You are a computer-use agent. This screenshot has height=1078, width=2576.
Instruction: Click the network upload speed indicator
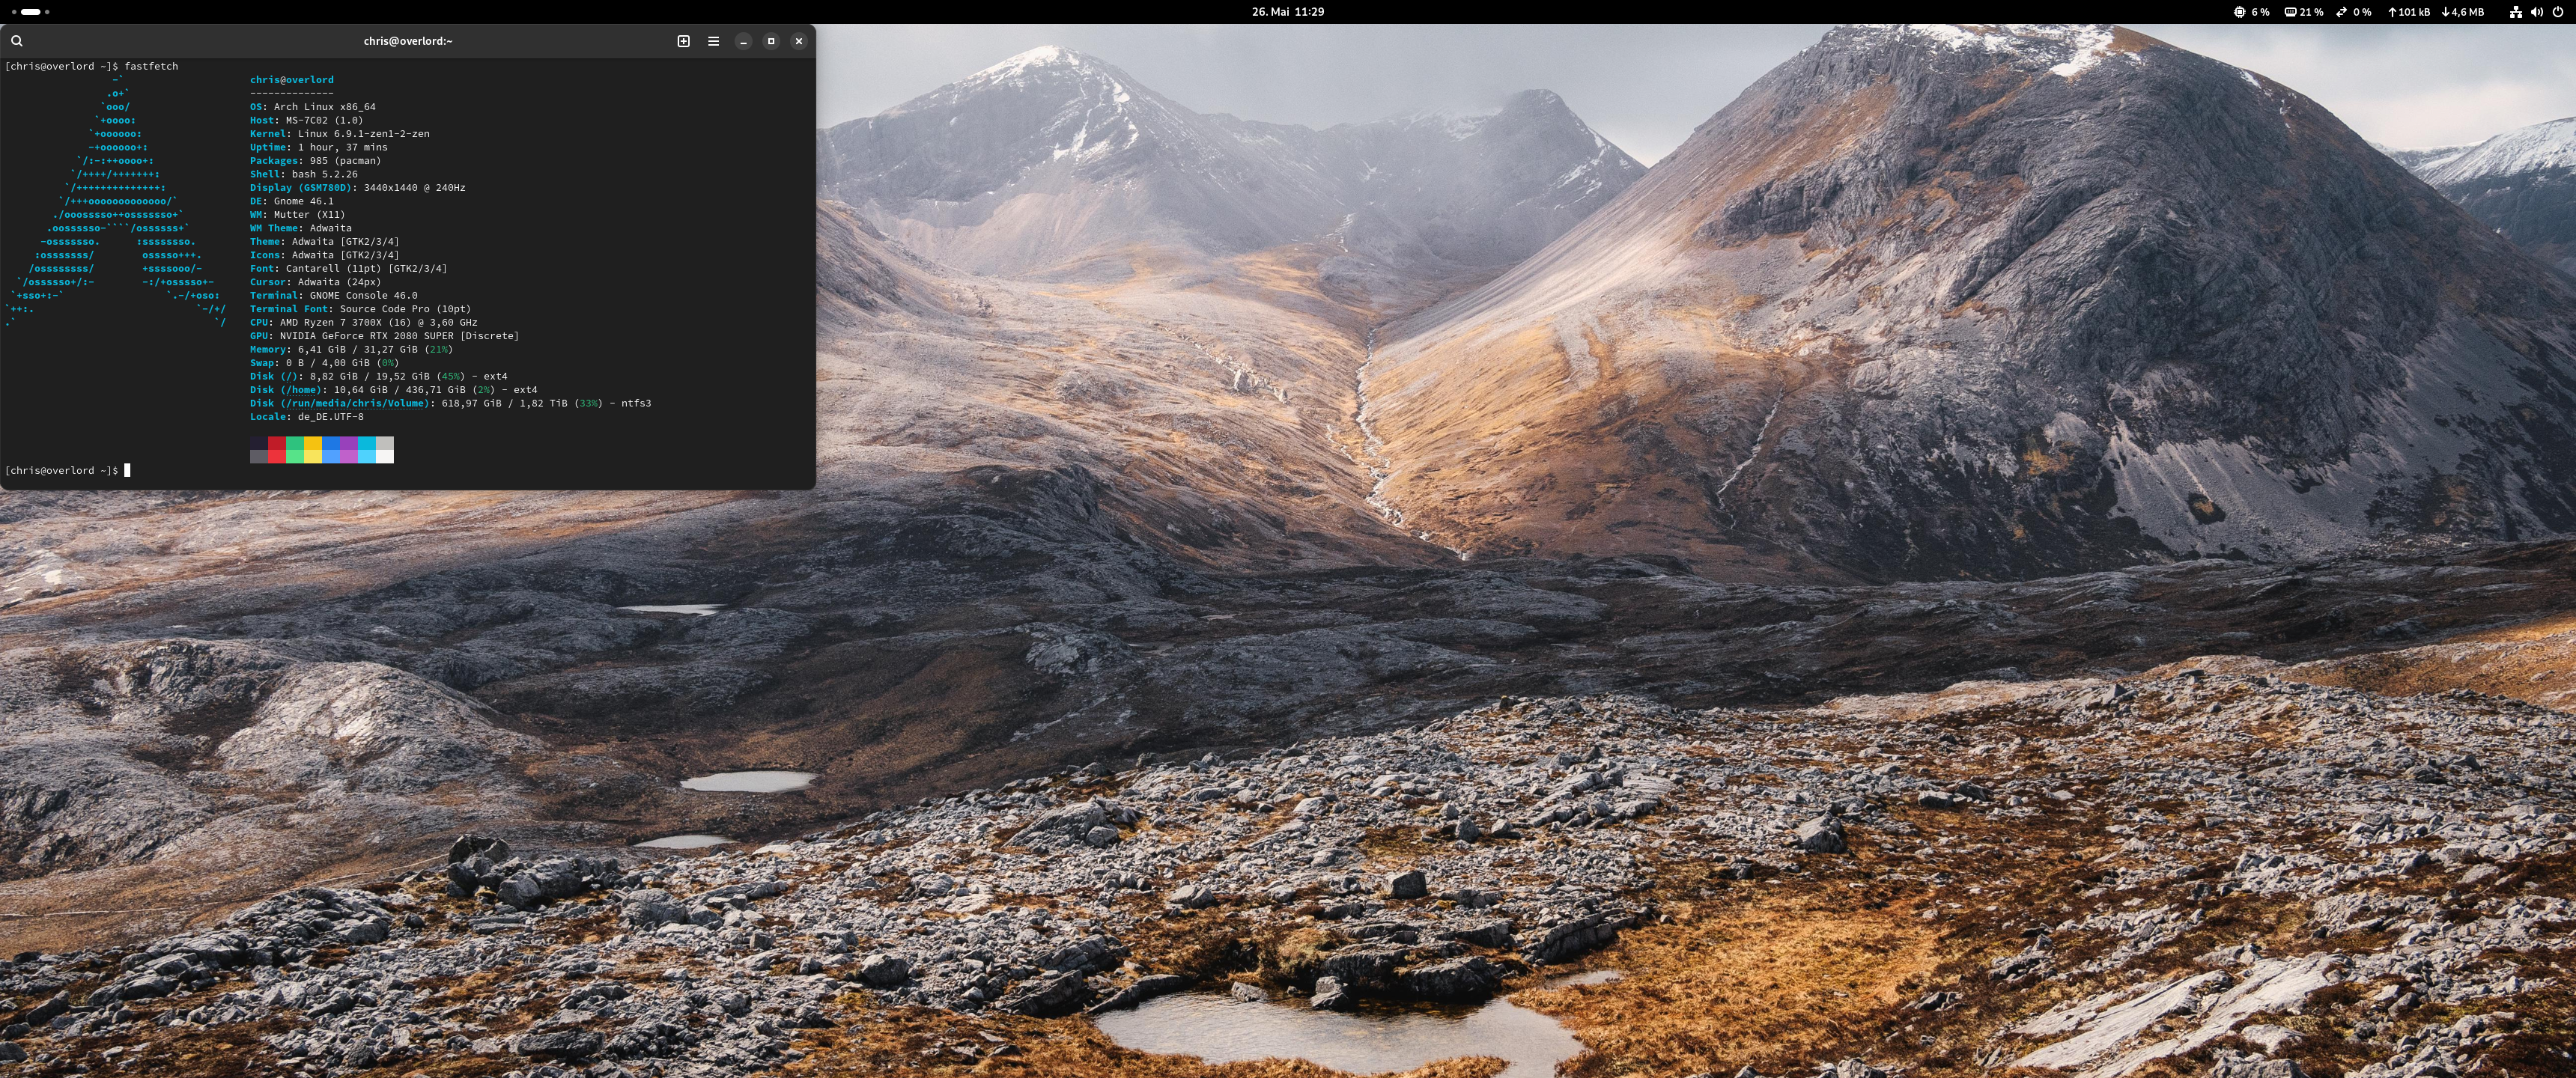(x=2408, y=12)
